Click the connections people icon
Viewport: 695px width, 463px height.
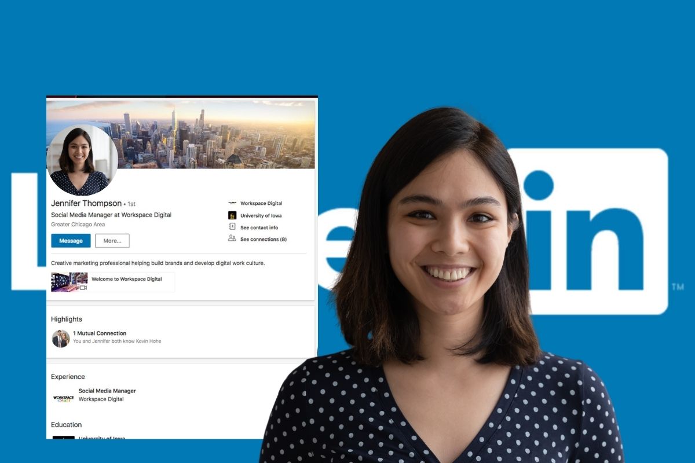[232, 238]
